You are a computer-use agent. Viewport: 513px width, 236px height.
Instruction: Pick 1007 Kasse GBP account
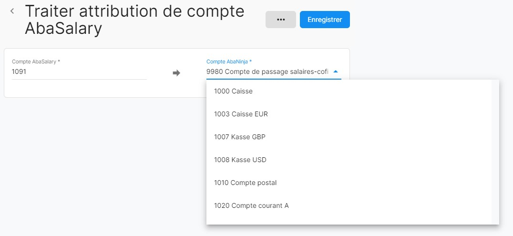pos(239,137)
